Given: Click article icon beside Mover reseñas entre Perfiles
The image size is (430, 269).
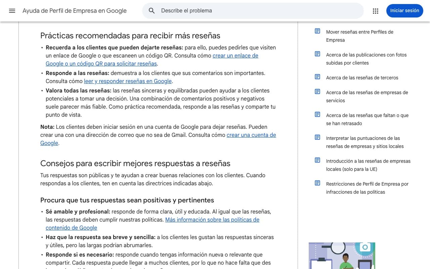Looking at the screenshot, I should pos(317,31).
